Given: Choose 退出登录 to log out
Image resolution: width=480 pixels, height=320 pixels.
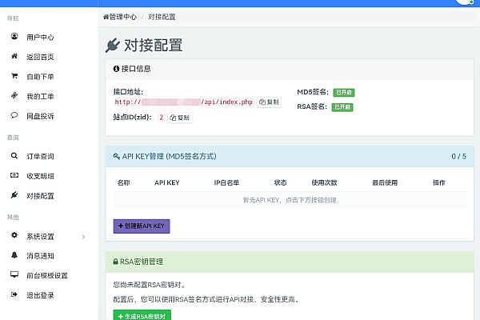Looking at the screenshot, I should (40, 295).
